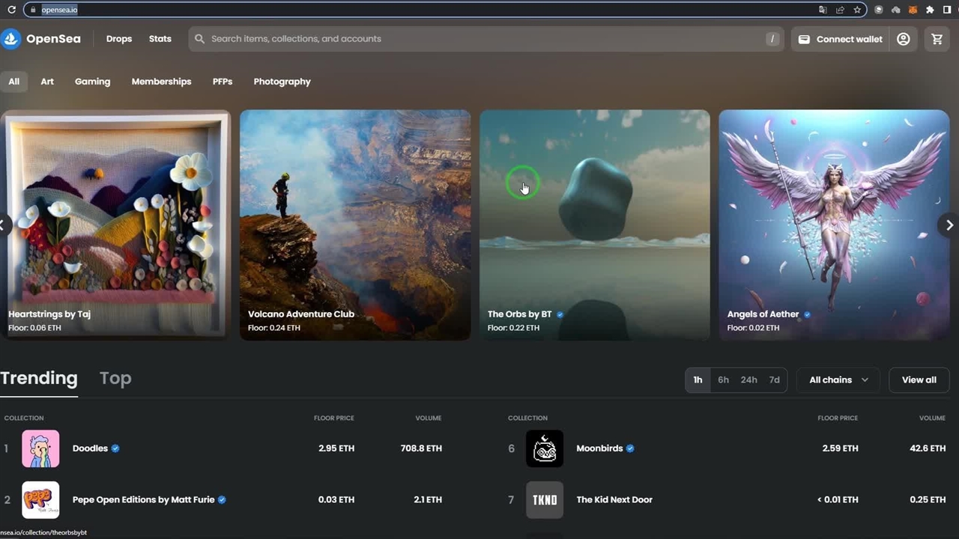959x539 pixels.
Task: Open the shopping cart
Action: tap(937, 39)
